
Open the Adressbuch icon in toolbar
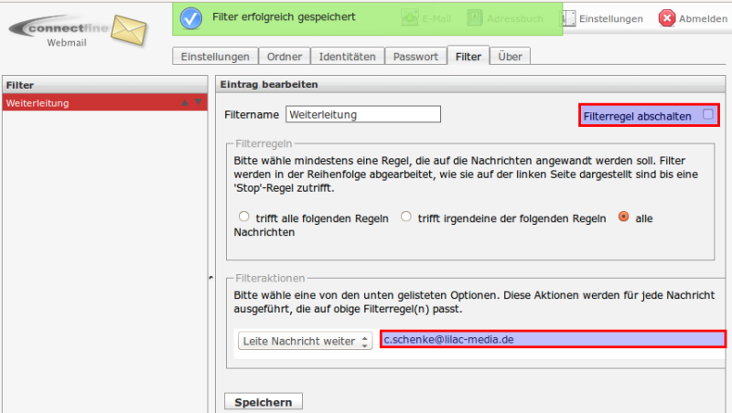point(474,17)
